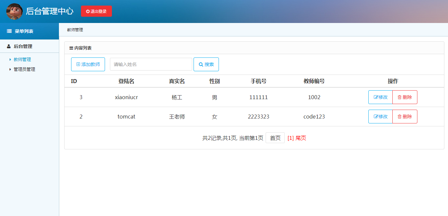Viewport: 448px width, 216px height.
Task: Click the ID column header
Action: coord(74,81)
